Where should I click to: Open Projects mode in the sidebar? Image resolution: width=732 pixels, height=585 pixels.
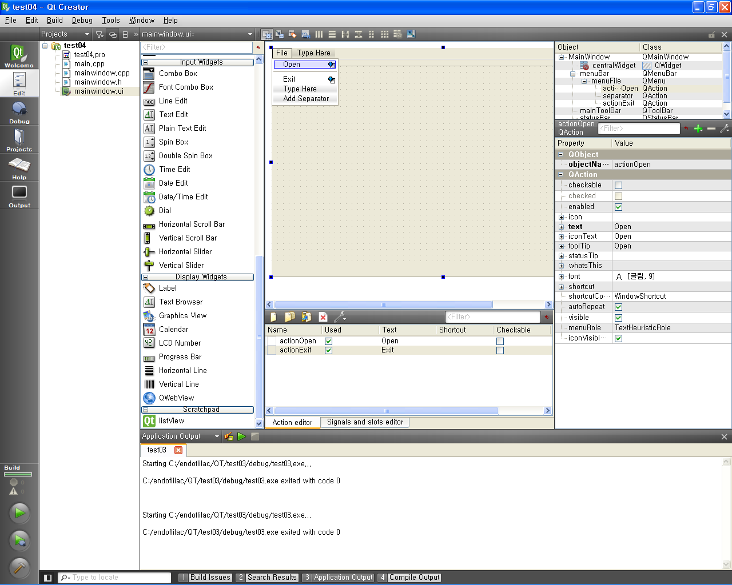(x=19, y=140)
